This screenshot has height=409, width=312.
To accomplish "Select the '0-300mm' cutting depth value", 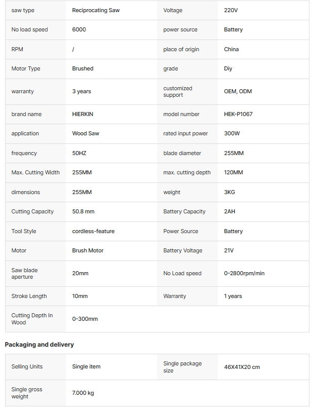I will (x=85, y=319).
